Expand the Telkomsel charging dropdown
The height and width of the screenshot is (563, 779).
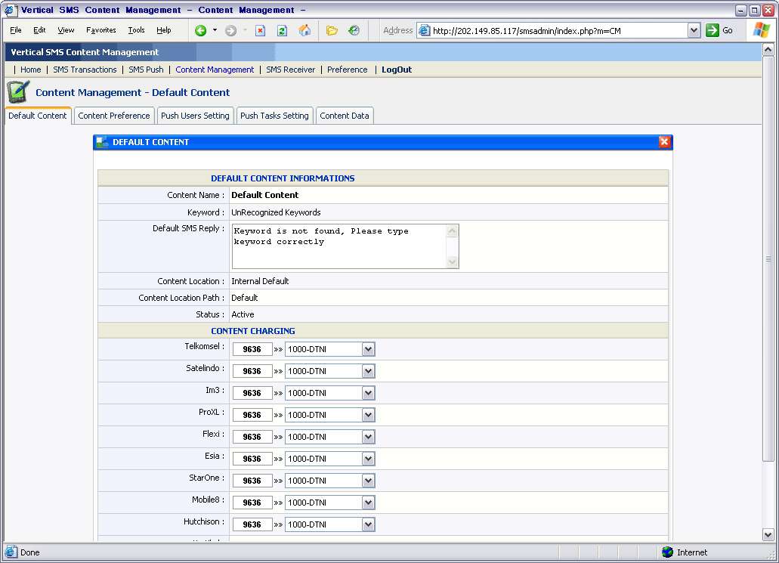pos(368,349)
